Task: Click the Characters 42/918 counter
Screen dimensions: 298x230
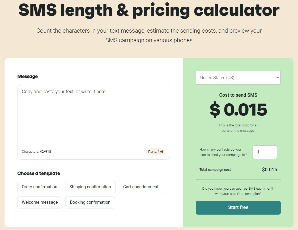Action: 36,152
